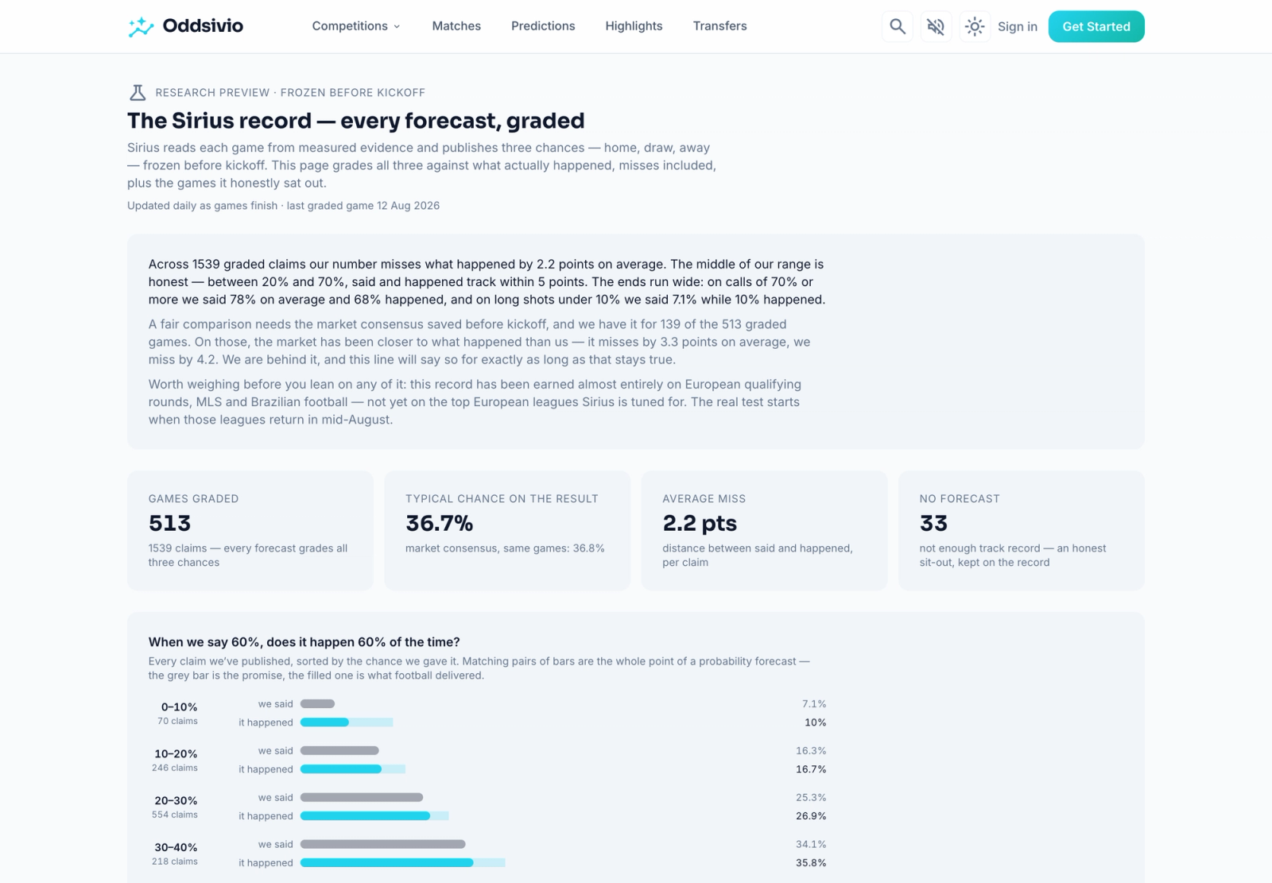The image size is (1272, 883).
Task: Click the 0–10% 'it happened' cyan bar
Action: (x=324, y=722)
